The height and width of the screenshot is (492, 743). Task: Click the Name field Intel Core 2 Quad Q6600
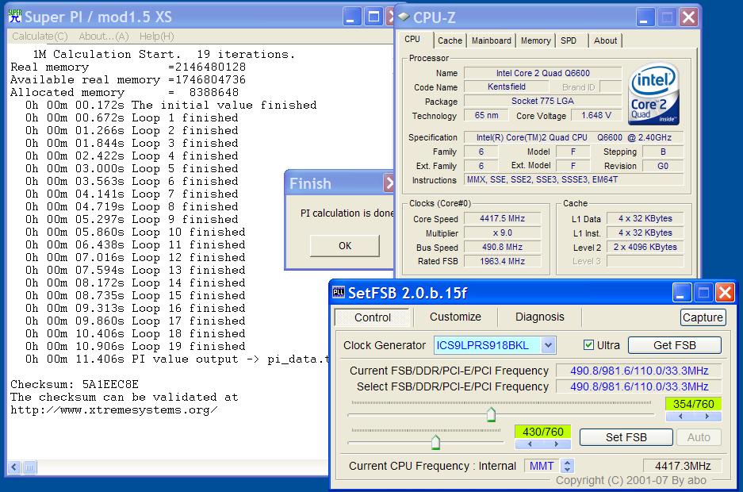(542, 73)
